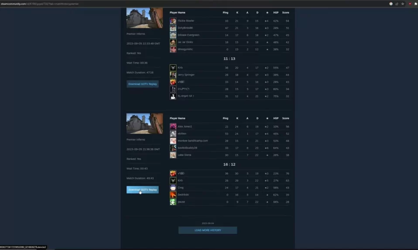Image resolution: width=418 pixels, height=250 pixels.
Task: Open Crog's avatar
Action: (x=173, y=187)
